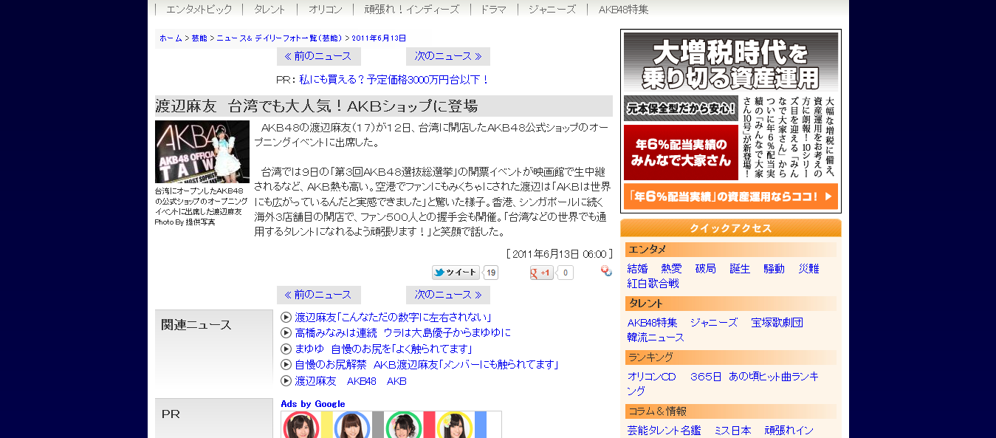Open 高橋みなみは連続 ウラは大島優子からまゆゆに

click(402, 333)
